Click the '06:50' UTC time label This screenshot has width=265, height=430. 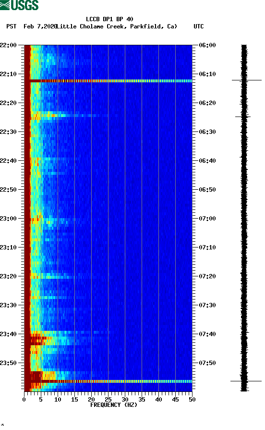207,190
